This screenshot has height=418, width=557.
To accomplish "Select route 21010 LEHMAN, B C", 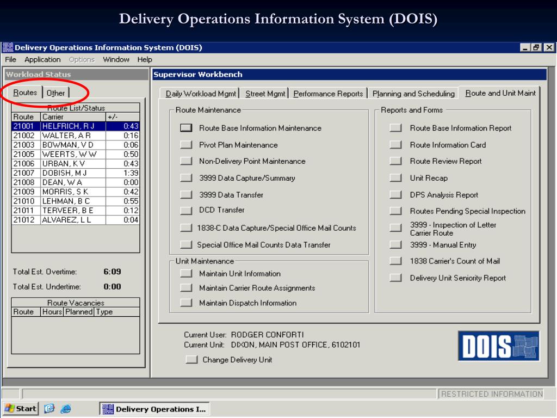I will click(x=76, y=201).
